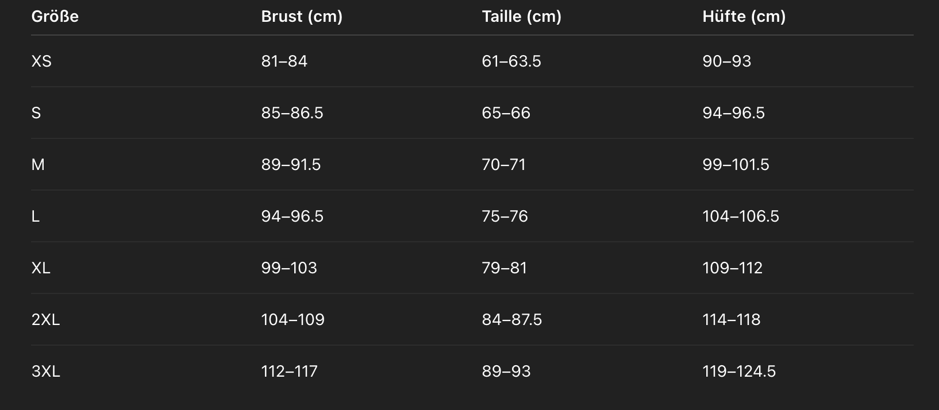Select the S size row label
This screenshot has height=410, width=939.
(36, 113)
